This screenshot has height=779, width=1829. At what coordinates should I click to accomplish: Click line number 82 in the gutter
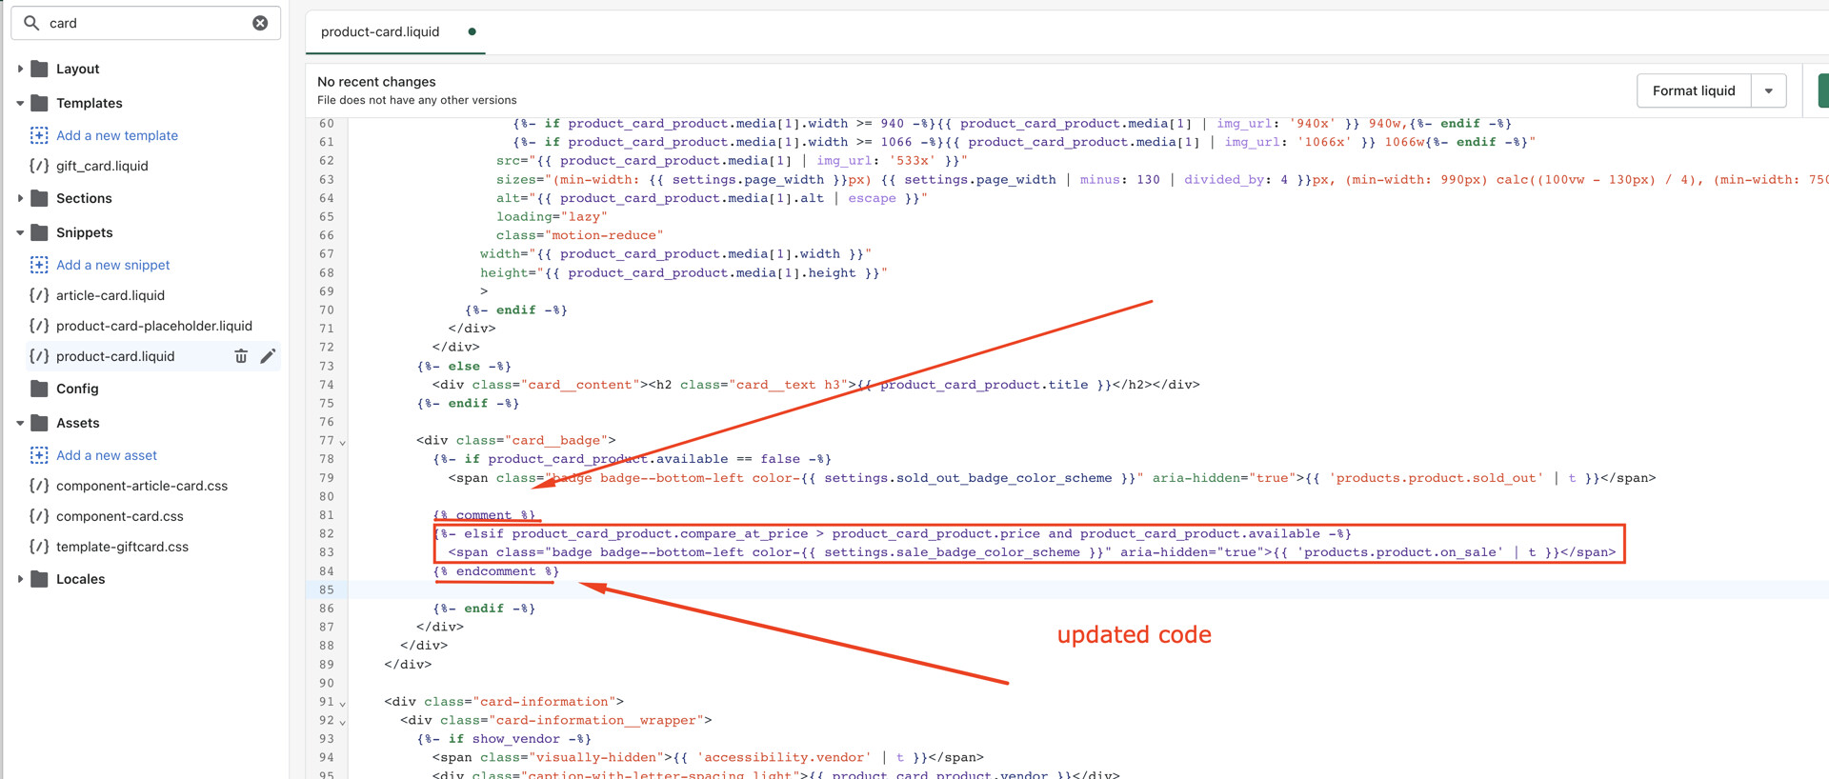[327, 533]
